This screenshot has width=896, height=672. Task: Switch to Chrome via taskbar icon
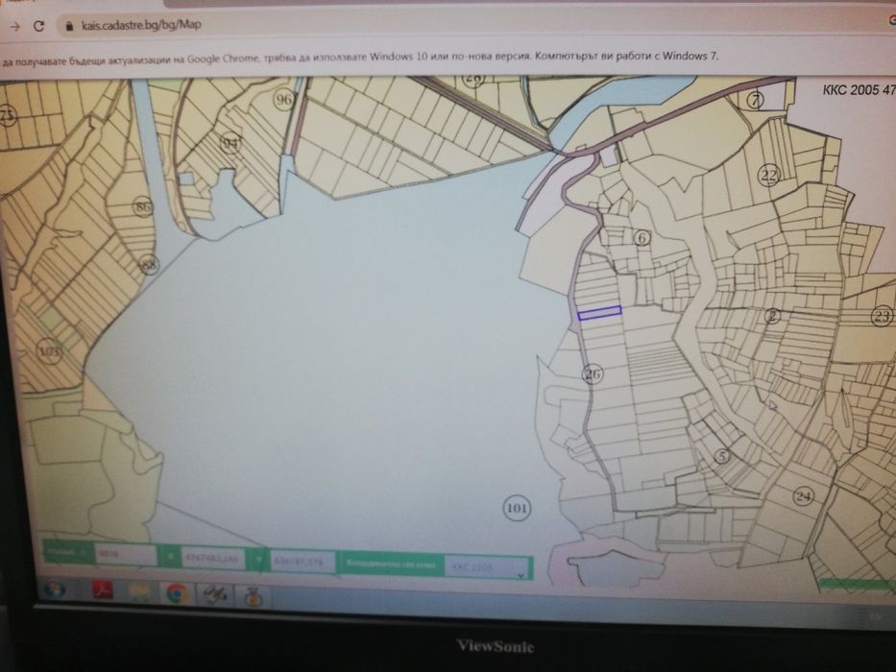point(177,593)
